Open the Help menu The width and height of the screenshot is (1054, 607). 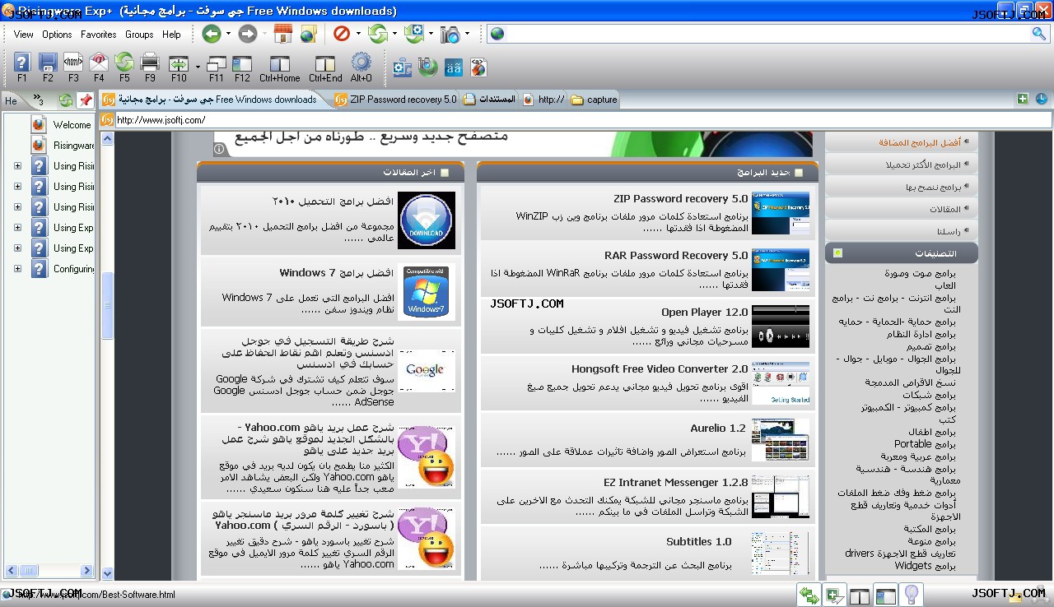(171, 35)
